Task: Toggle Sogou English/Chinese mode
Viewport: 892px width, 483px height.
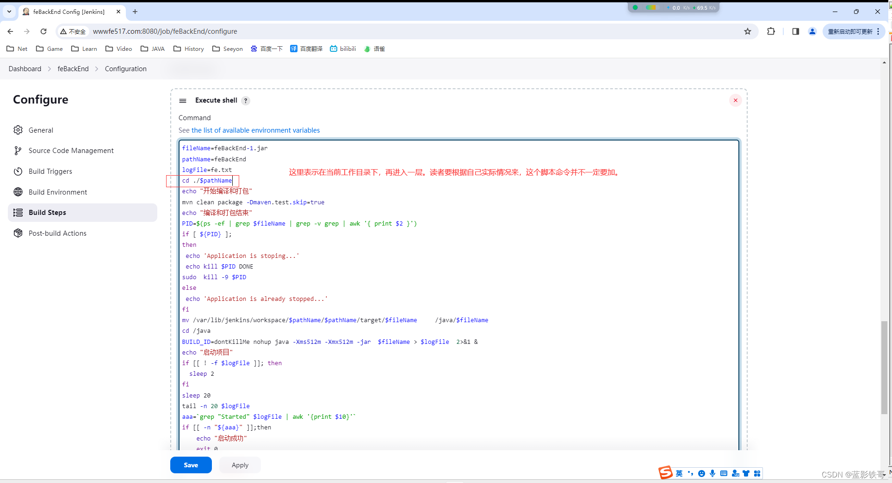Action: click(x=679, y=473)
